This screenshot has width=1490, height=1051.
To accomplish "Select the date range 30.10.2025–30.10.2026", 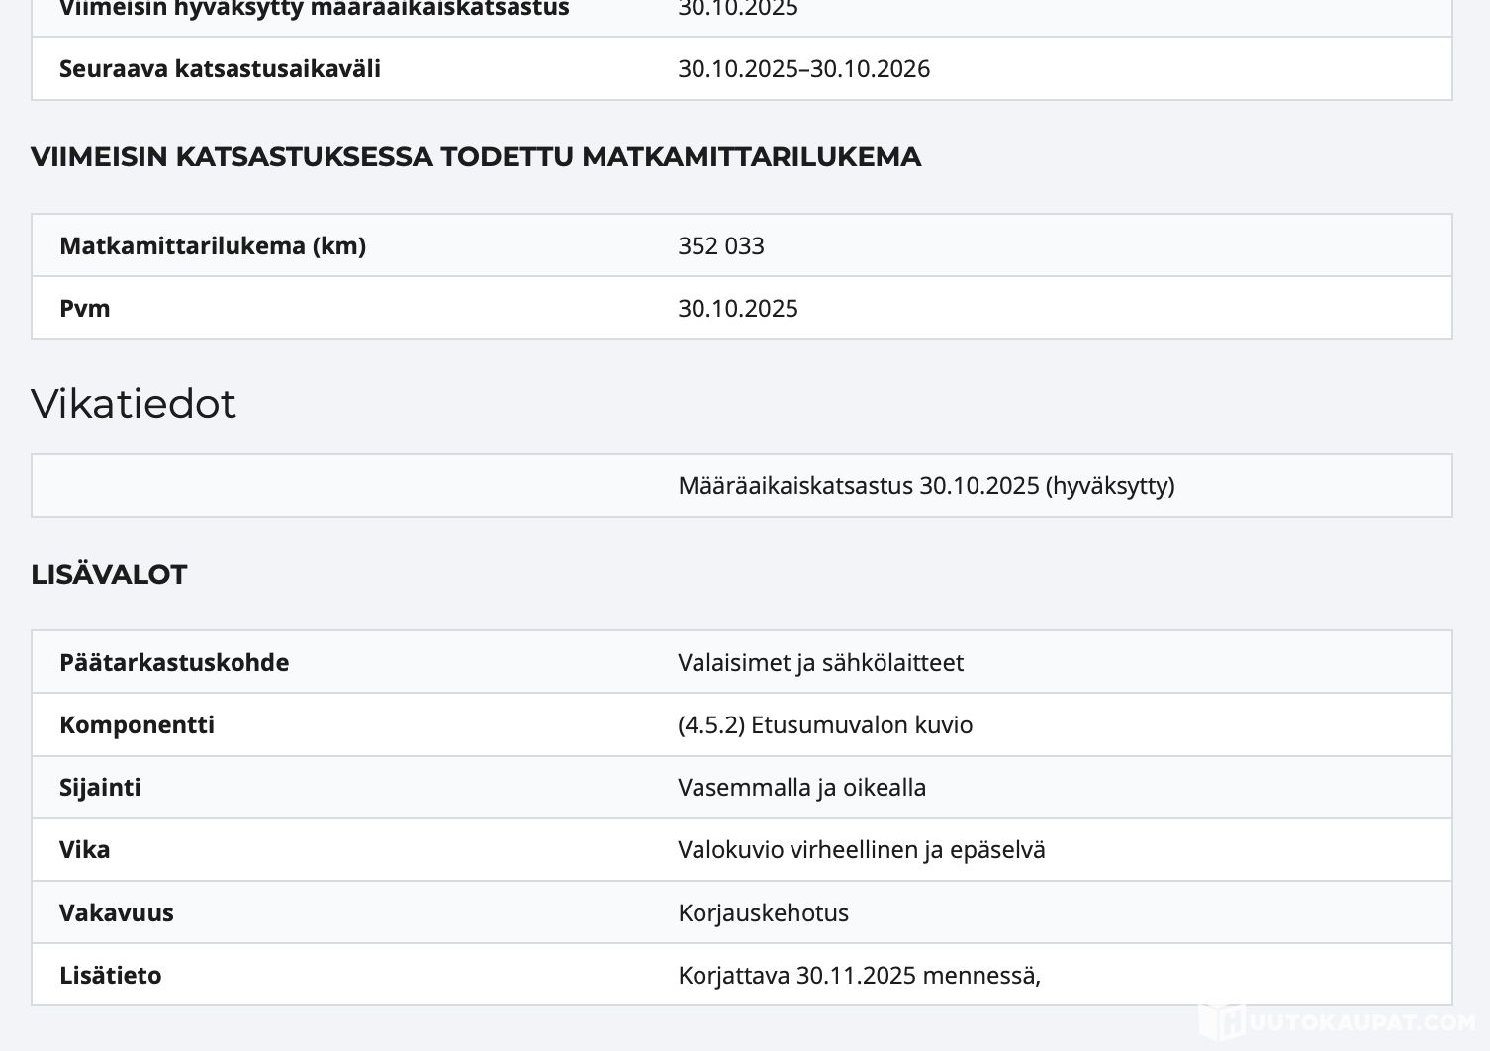I will 803,68.
